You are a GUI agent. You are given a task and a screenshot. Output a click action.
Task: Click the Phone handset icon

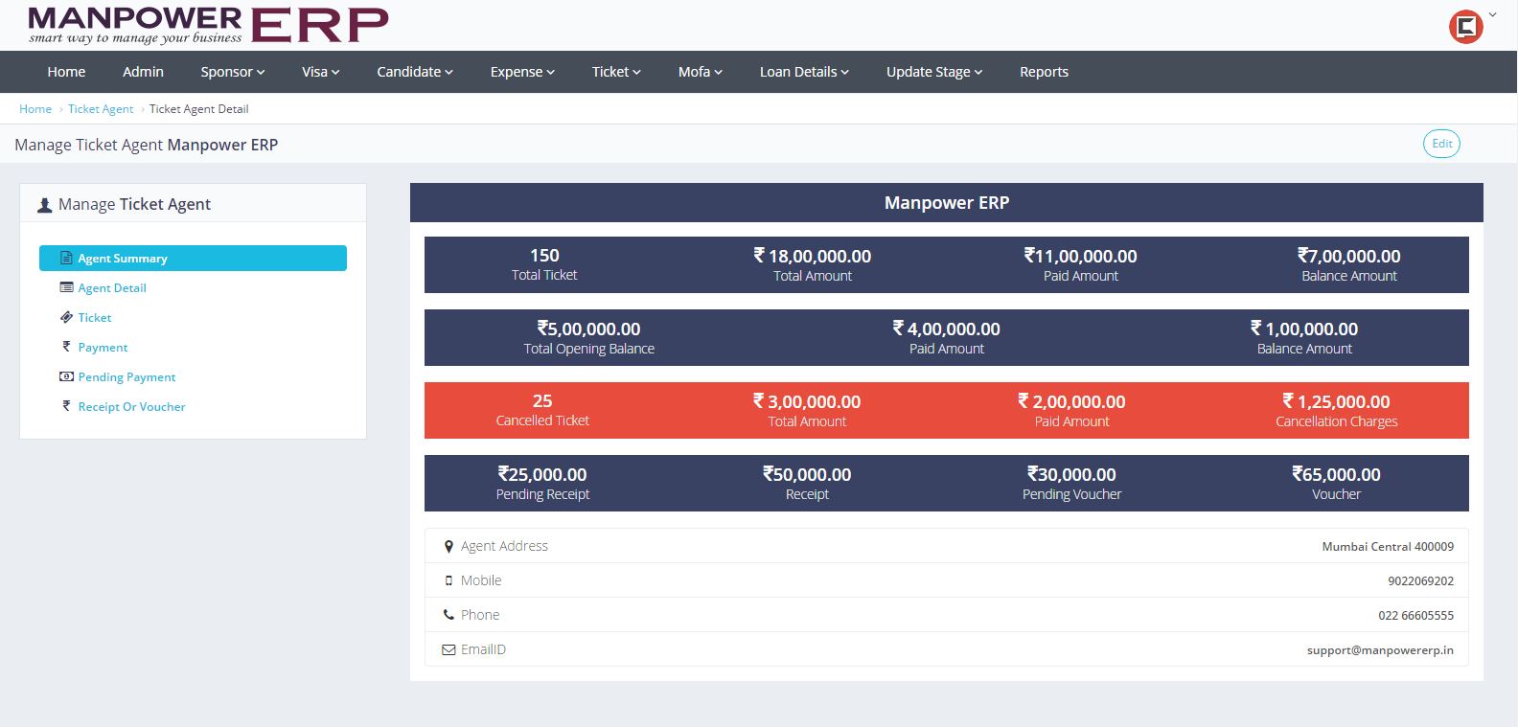tap(448, 615)
